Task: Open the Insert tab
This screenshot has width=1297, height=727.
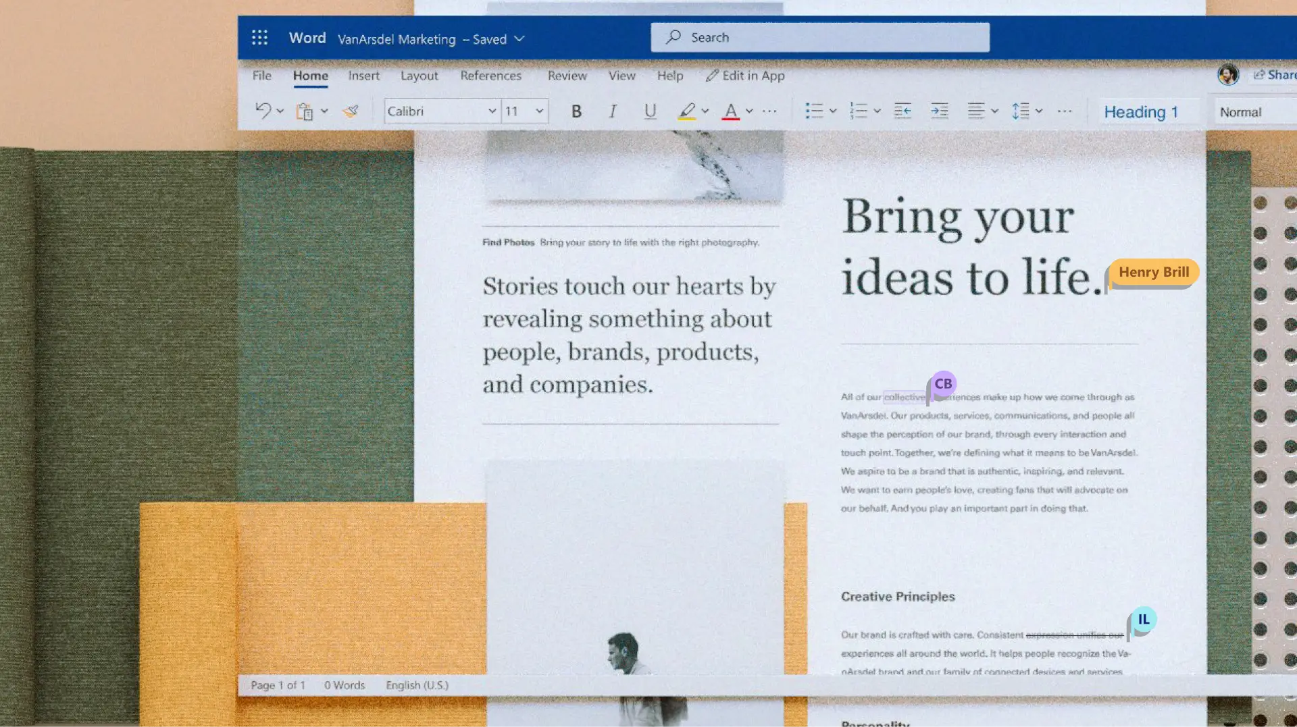Action: click(363, 76)
